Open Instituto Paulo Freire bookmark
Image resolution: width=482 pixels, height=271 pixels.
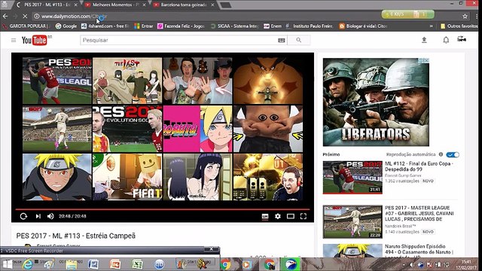pos(310,26)
